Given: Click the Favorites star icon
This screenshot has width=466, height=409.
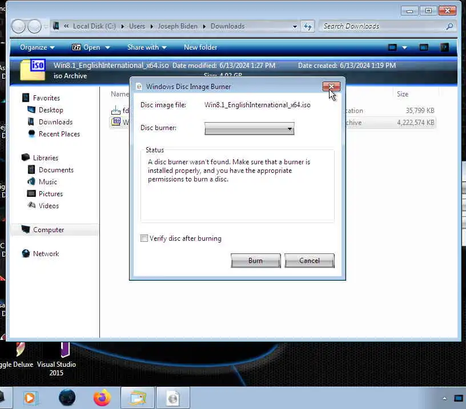Looking at the screenshot, I should coord(26,98).
